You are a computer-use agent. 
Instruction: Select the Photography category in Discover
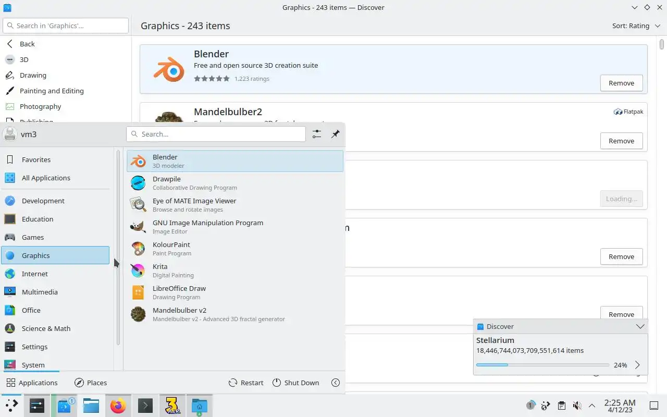pos(66,106)
